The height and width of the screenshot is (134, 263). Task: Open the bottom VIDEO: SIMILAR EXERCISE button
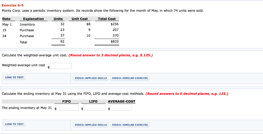click(130, 125)
